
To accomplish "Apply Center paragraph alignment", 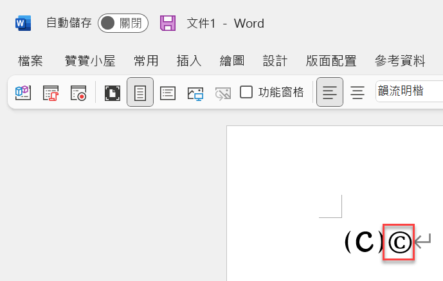I will pos(357,93).
